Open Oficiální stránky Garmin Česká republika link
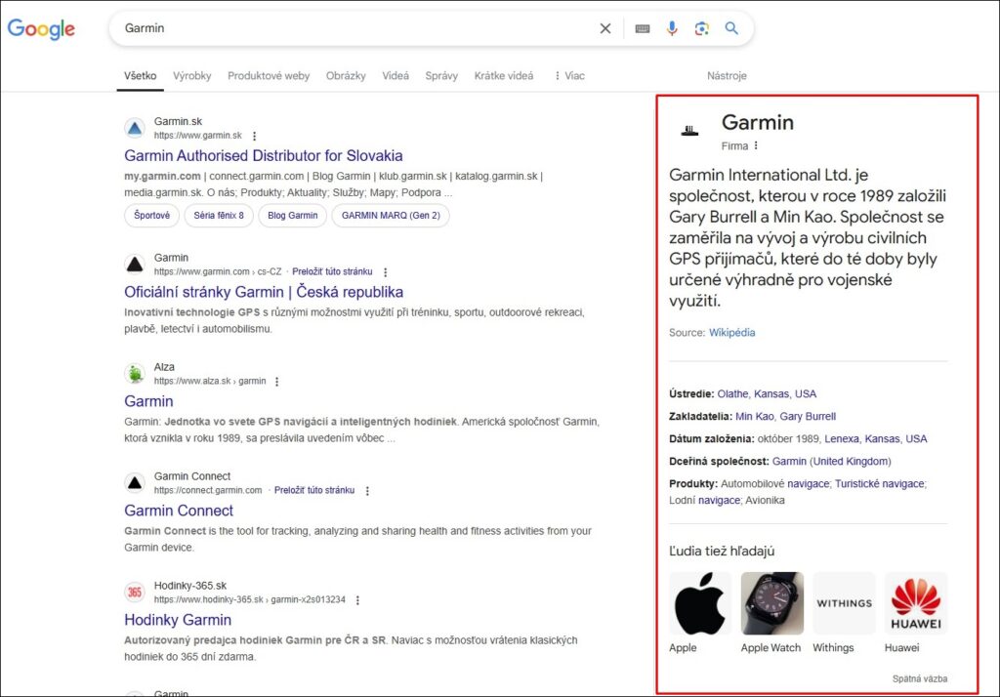The height and width of the screenshot is (697, 1000). coord(264,292)
